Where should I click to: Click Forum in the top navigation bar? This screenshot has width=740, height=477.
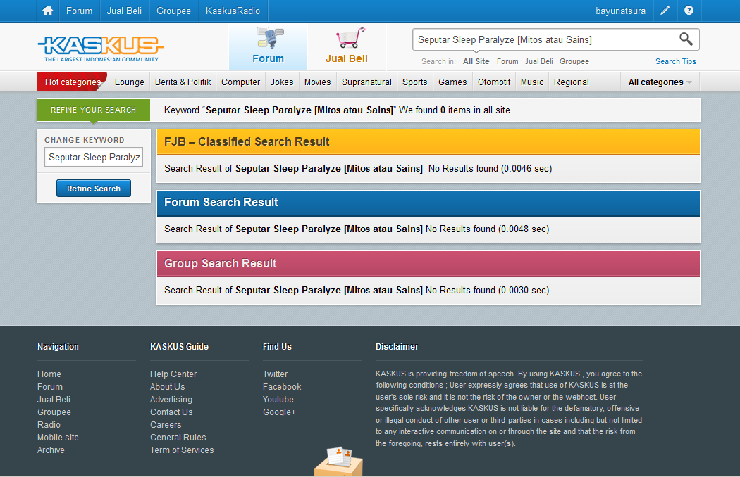[x=79, y=11]
